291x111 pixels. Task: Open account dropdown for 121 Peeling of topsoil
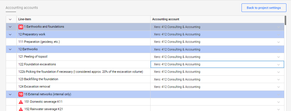(x=278, y=57)
